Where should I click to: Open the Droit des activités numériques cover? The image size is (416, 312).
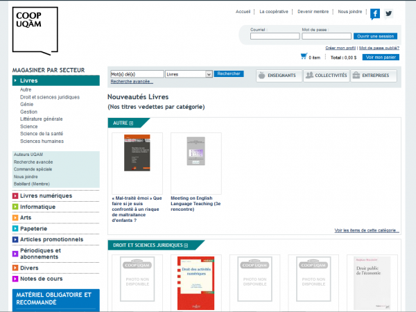(196, 283)
